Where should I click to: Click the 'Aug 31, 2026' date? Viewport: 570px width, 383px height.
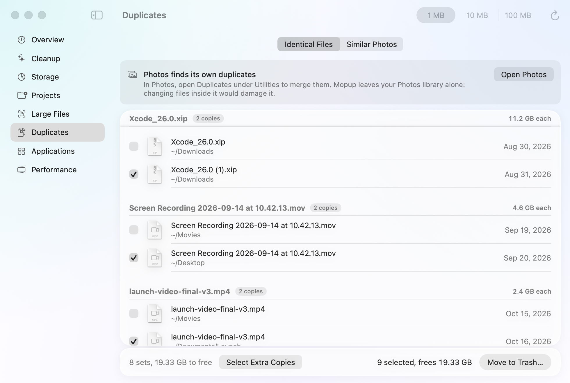(528, 174)
